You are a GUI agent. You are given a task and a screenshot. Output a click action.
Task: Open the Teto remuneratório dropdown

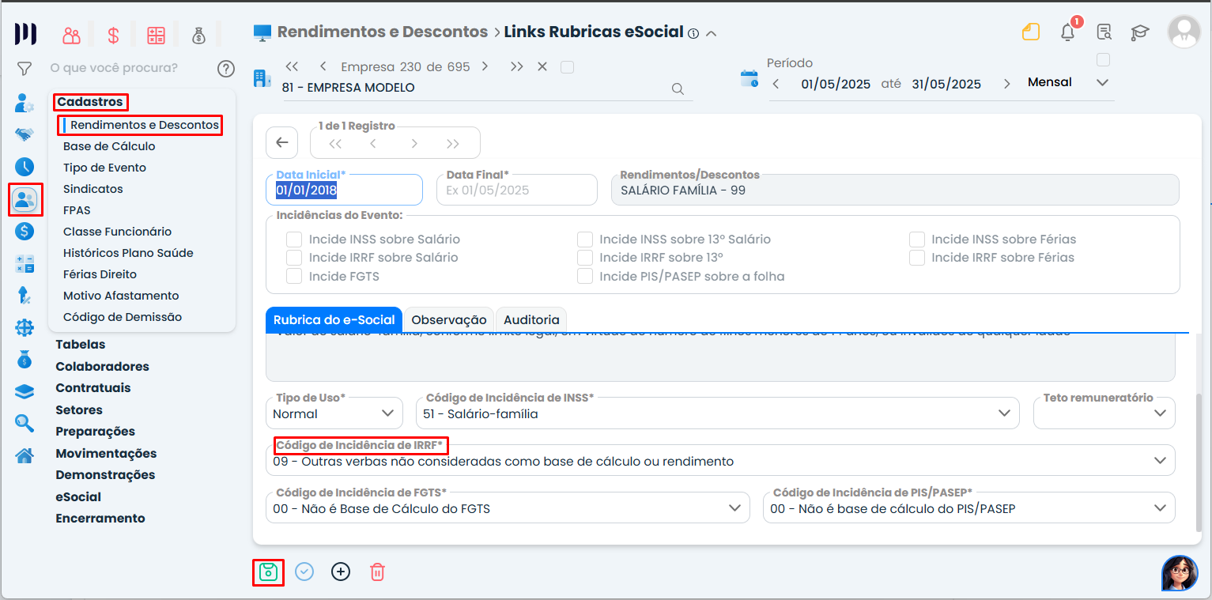1104,413
